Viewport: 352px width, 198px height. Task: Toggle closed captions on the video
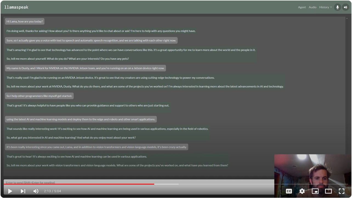point(289,191)
